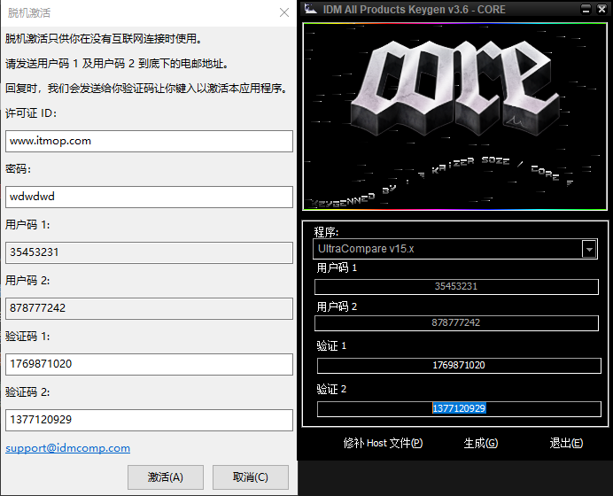Click the keygen 用户码 1 field
Screen dimensions: 613x496
[456, 286]
